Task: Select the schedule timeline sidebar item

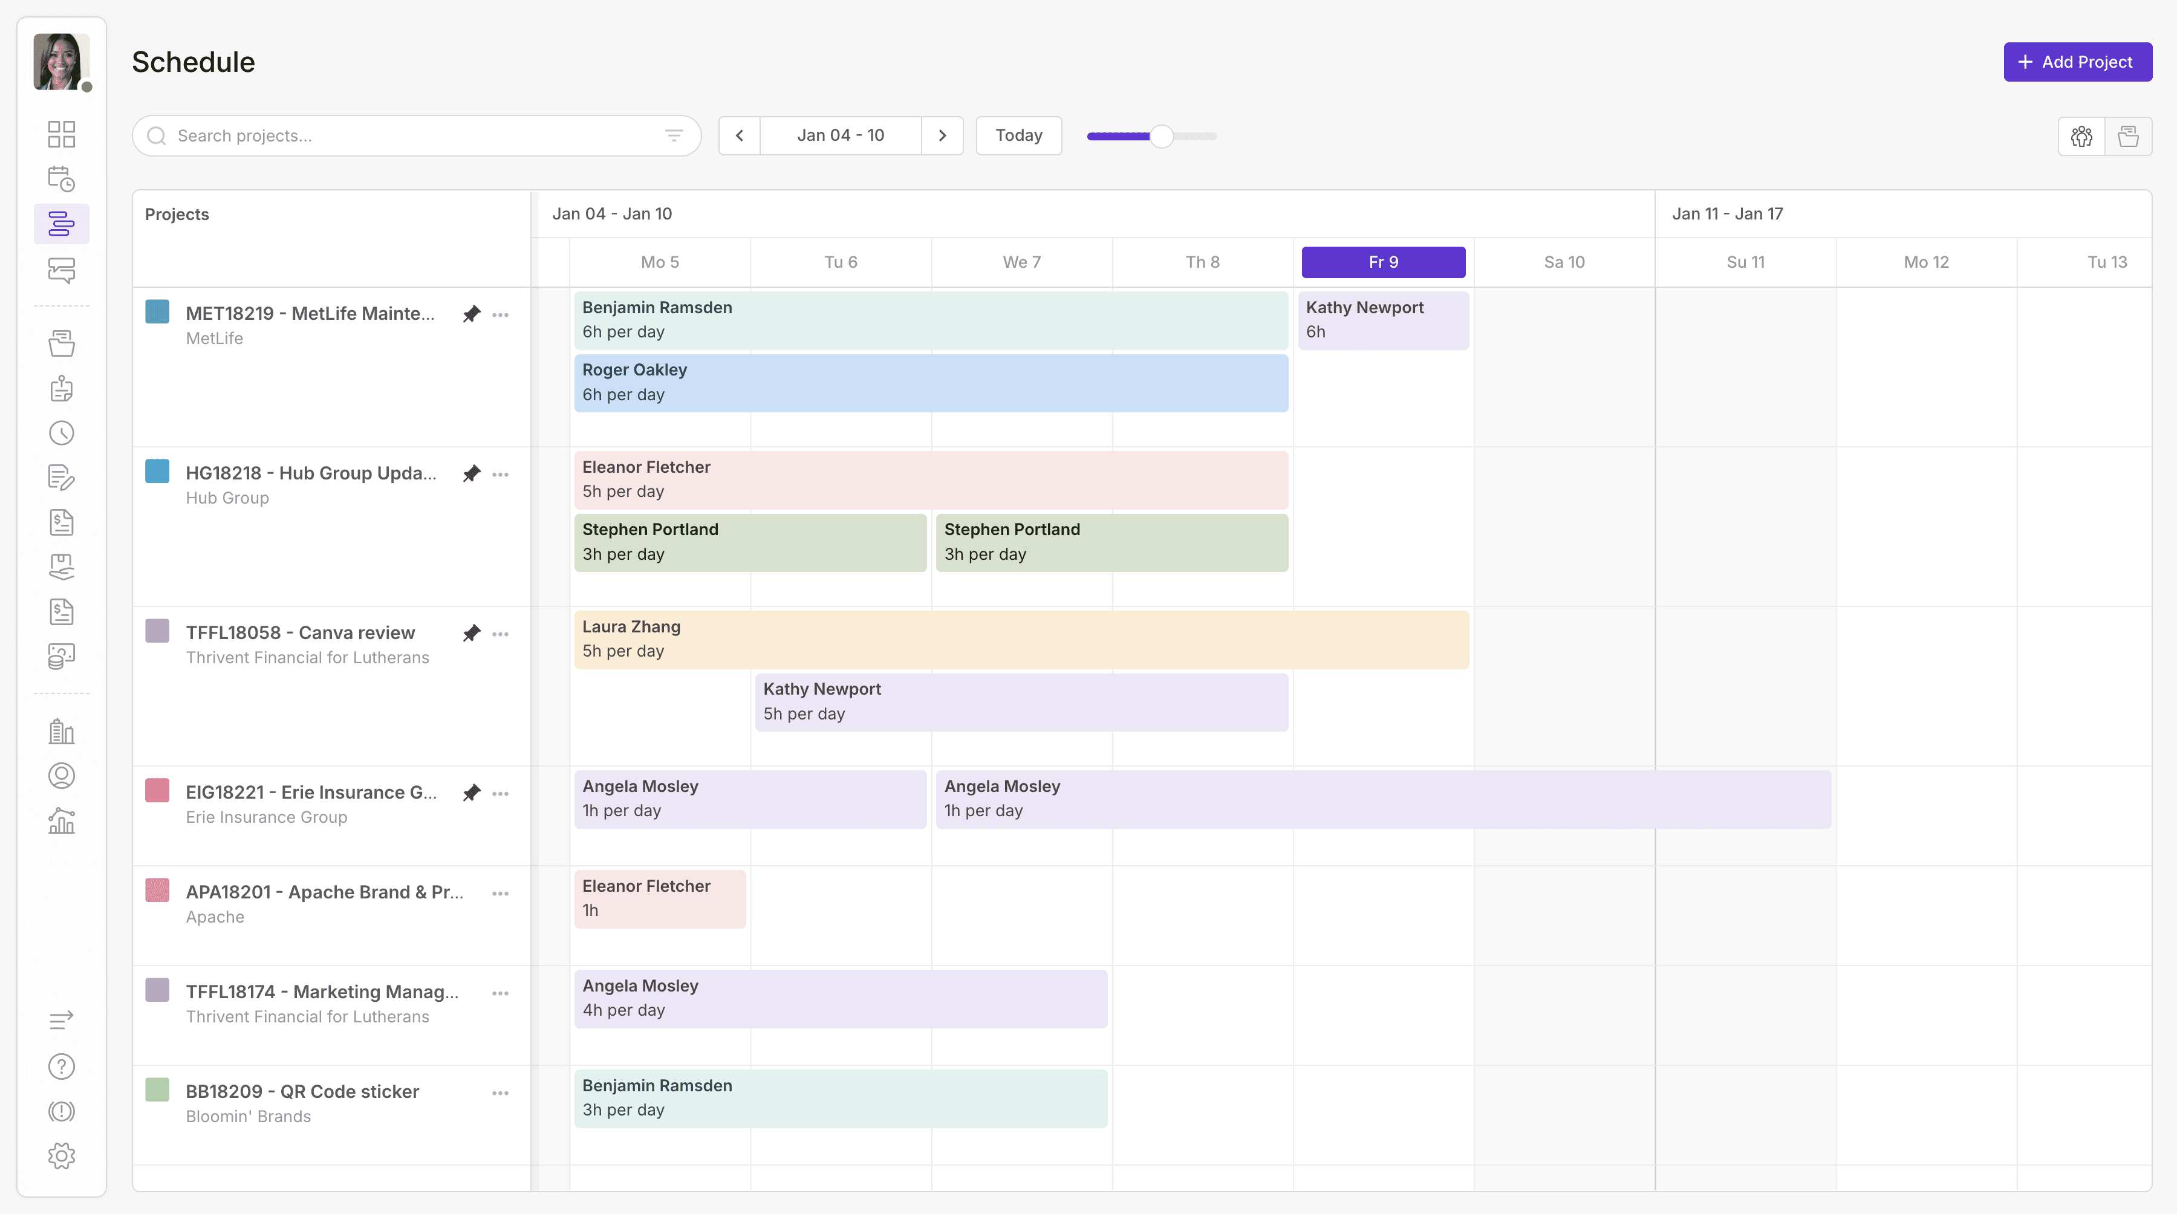Action: pyautogui.click(x=61, y=224)
